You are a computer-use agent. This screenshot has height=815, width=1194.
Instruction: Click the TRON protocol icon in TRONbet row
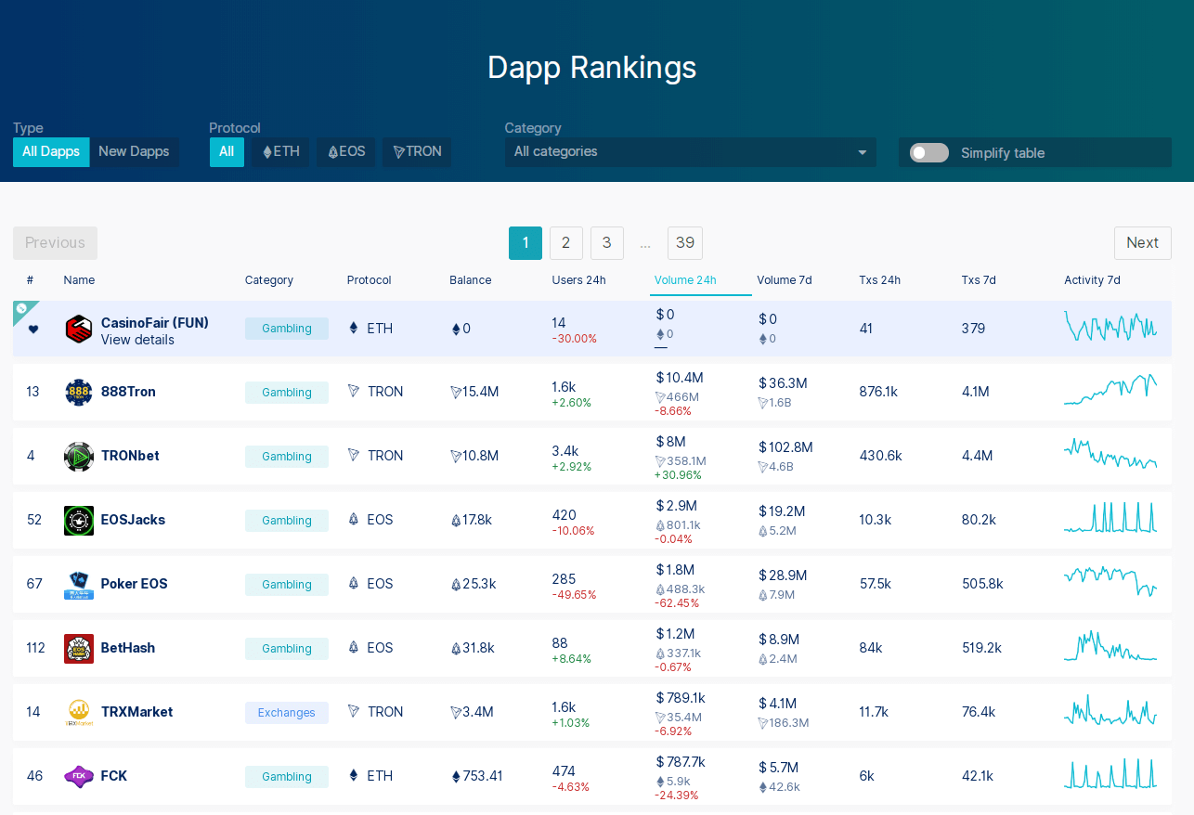pos(353,455)
